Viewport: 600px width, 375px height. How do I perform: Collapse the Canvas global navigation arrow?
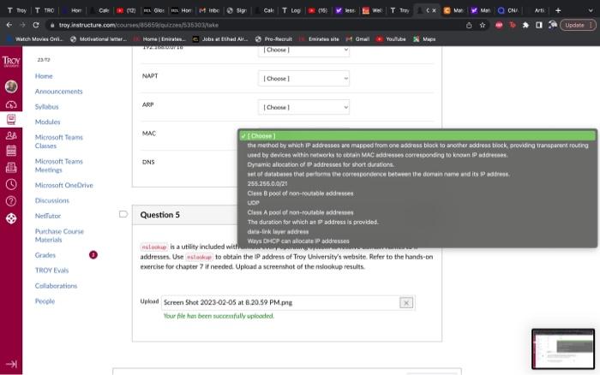[11, 364]
